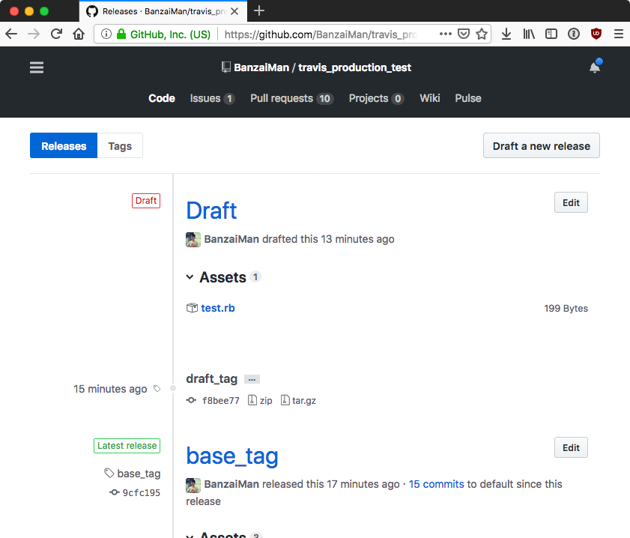Open the Firefox page actions overflow menu

445,34
